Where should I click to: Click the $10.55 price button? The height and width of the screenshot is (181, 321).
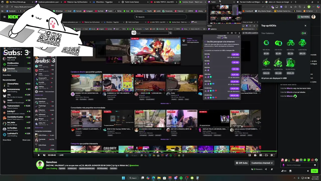302,54
